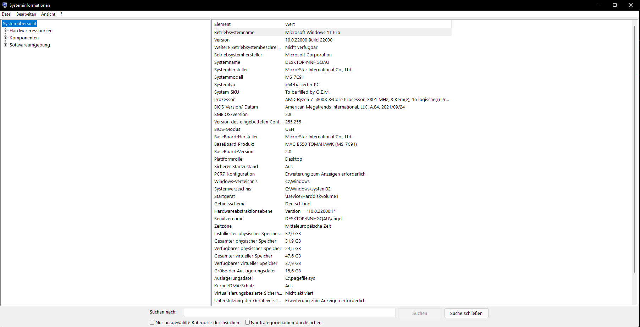This screenshot has height=327, width=640.
Task: Open the Ansicht menu
Action: click(x=48, y=14)
